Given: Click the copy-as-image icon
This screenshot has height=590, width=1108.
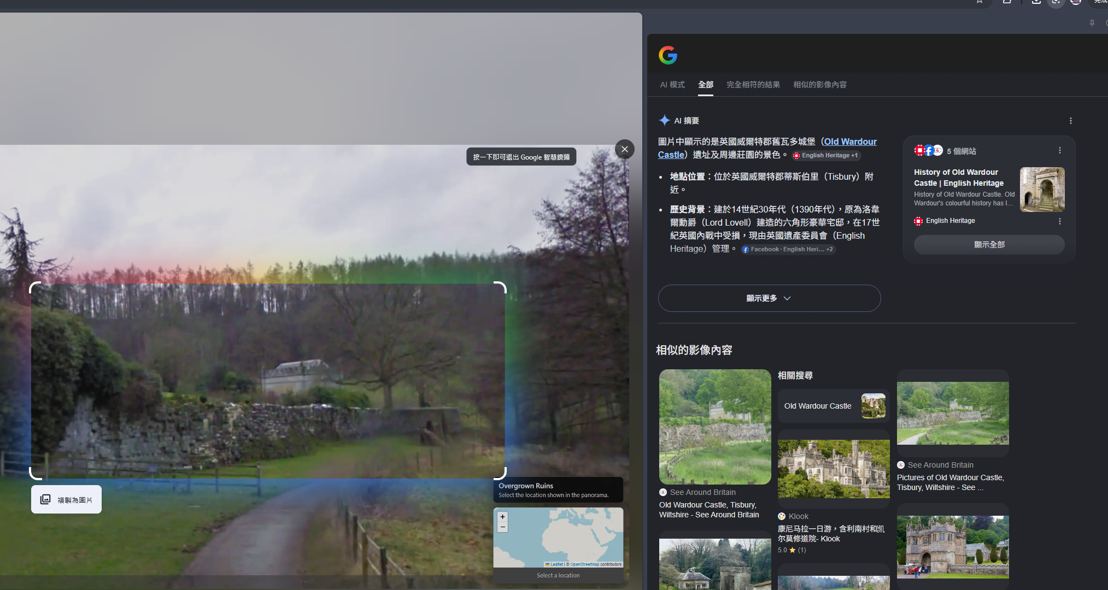Looking at the screenshot, I should click(45, 499).
